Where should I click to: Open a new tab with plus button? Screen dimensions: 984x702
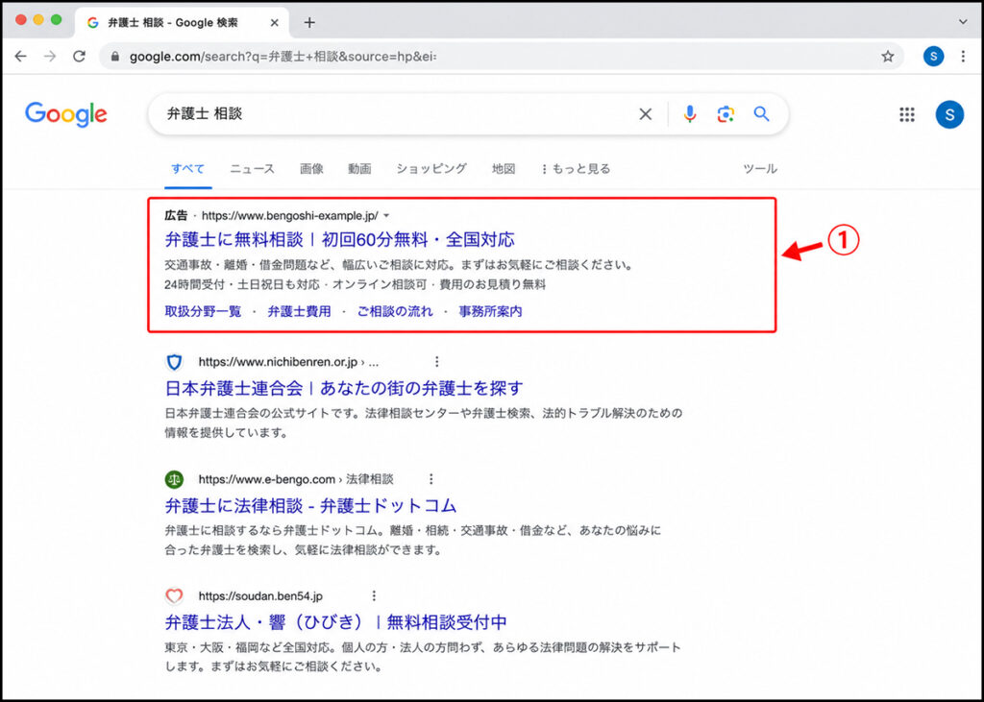coord(308,23)
